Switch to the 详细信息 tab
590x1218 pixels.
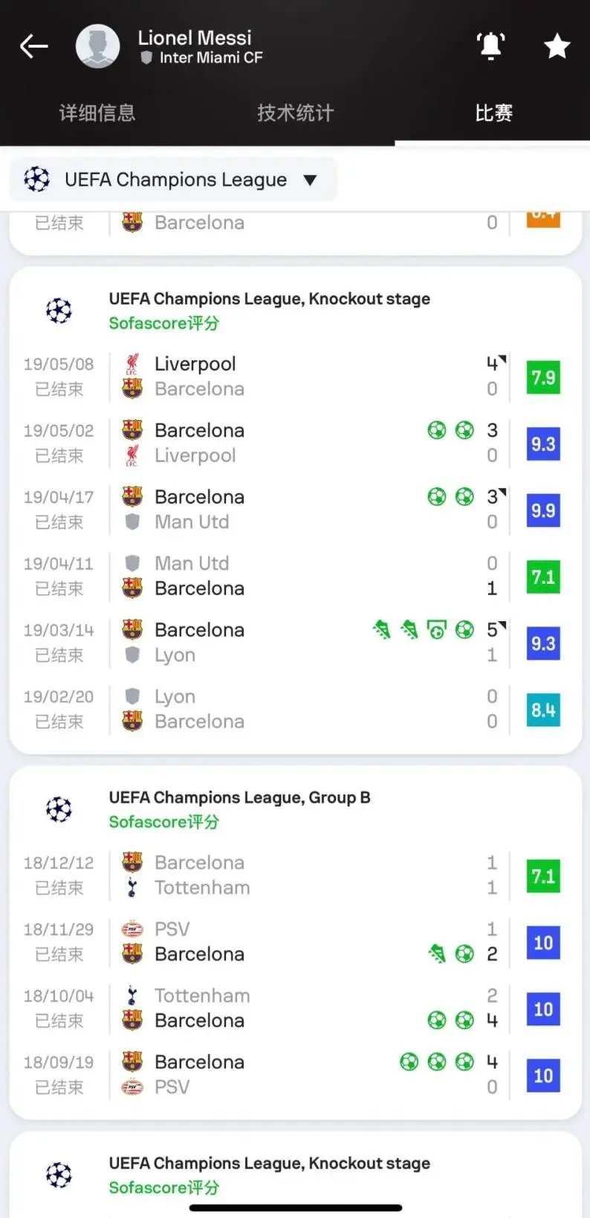97,113
